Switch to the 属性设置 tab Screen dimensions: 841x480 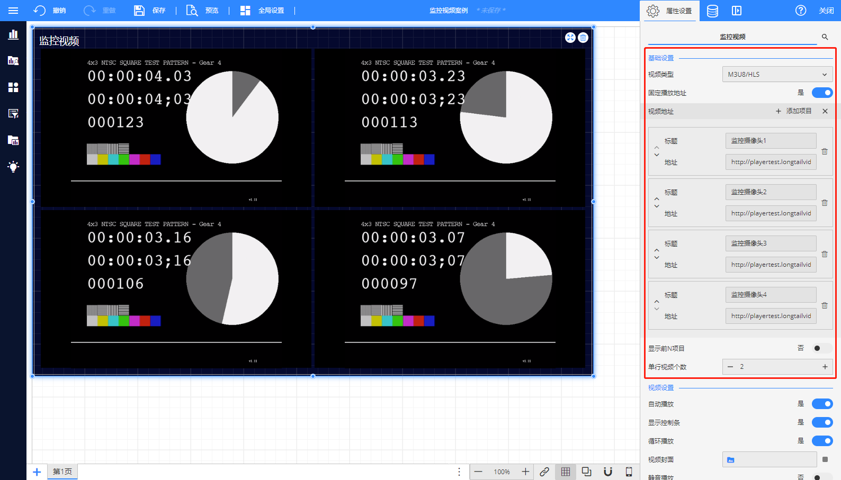pyautogui.click(x=670, y=11)
